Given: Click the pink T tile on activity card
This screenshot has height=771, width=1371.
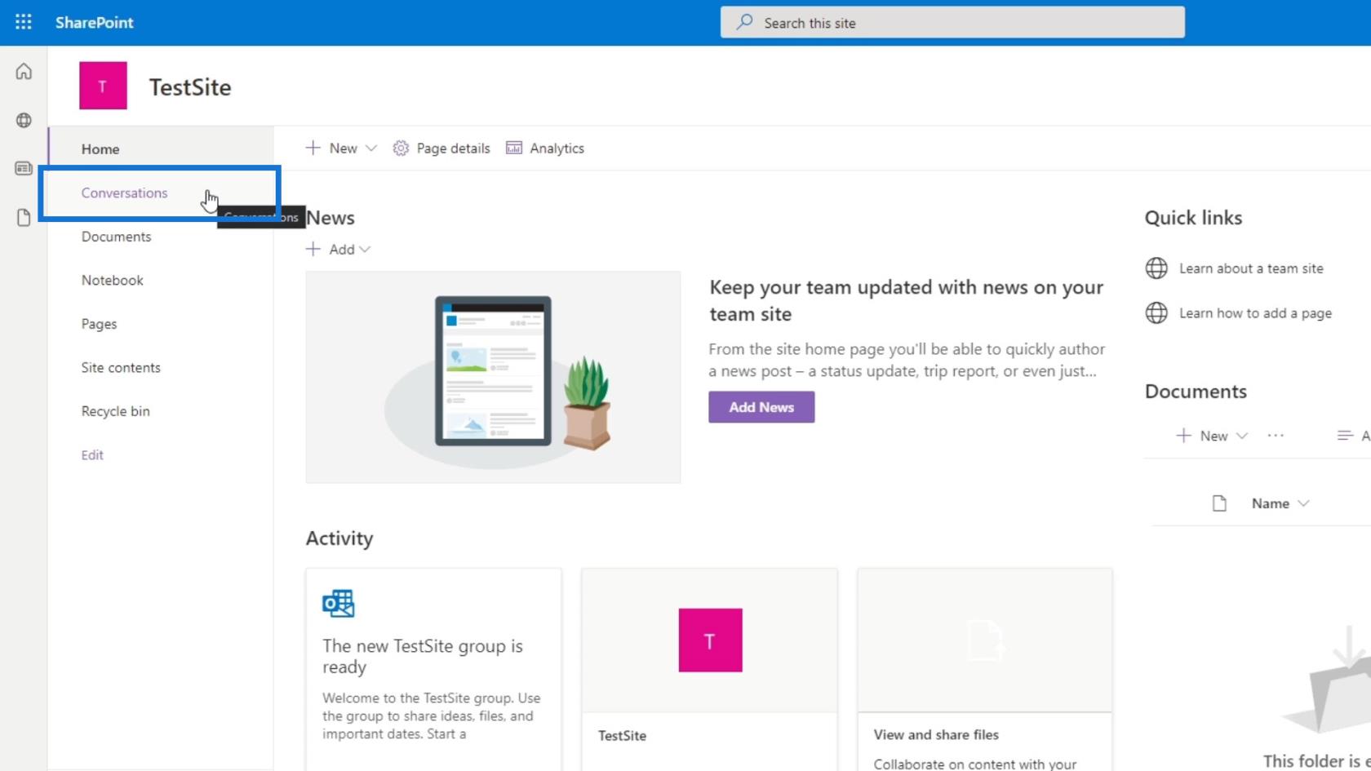Looking at the screenshot, I should tap(710, 640).
